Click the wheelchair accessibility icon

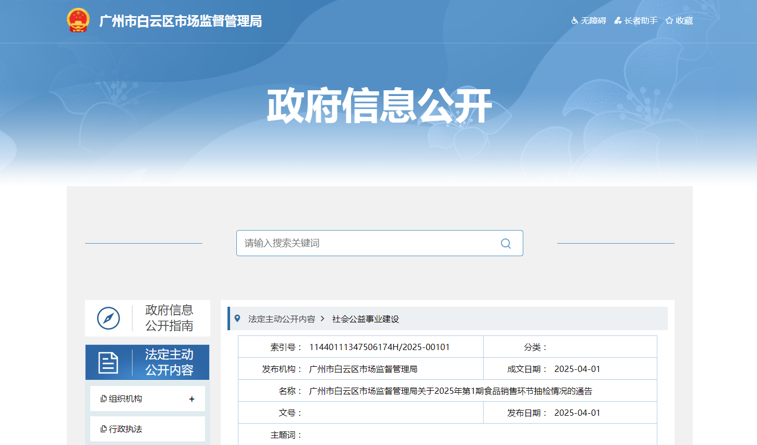pyautogui.click(x=574, y=21)
